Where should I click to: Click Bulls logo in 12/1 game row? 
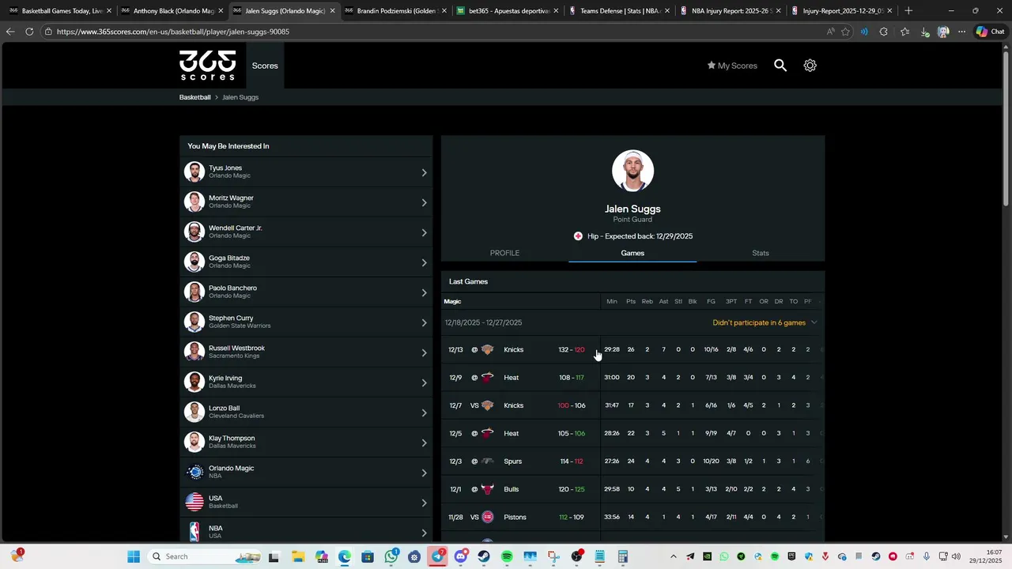coord(487,489)
